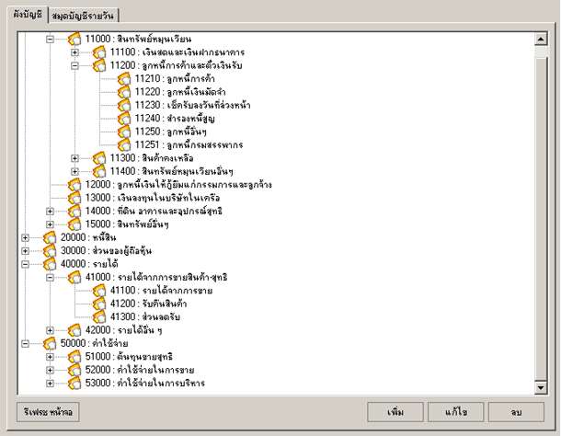Select the icon next to account 41300
This screenshot has width=561, height=436.
[x=99, y=316]
